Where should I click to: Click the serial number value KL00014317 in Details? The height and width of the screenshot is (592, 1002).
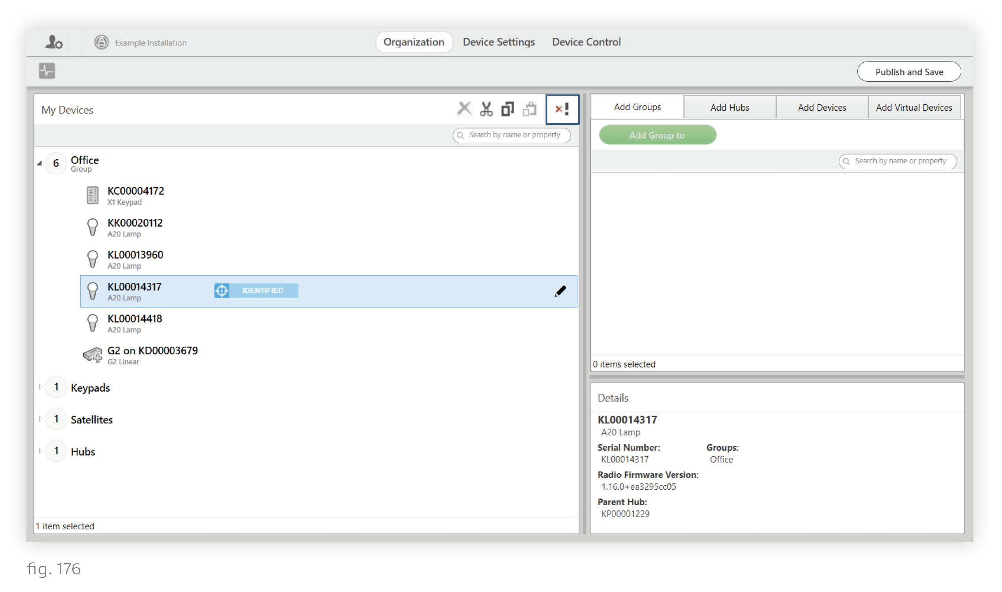coord(625,459)
